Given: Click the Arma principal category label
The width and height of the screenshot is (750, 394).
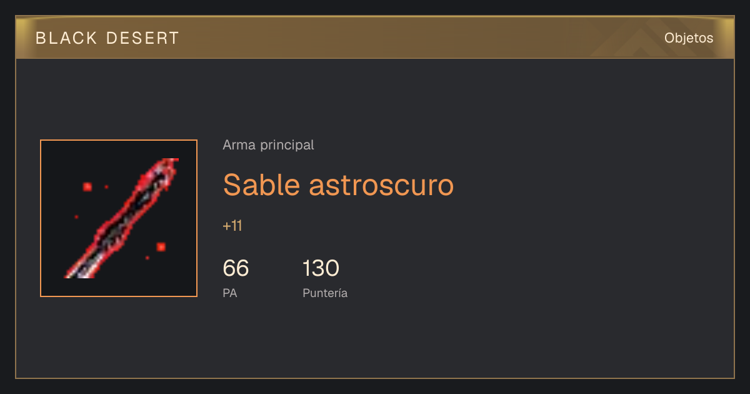Looking at the screenshot, I should tap(268, 145).
